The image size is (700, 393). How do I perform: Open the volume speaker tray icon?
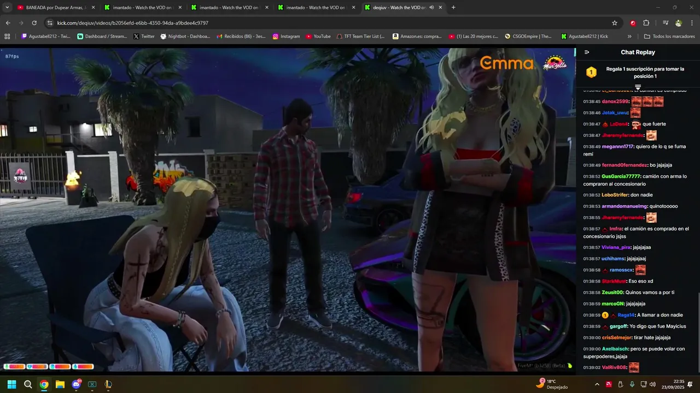pos(652,384)
